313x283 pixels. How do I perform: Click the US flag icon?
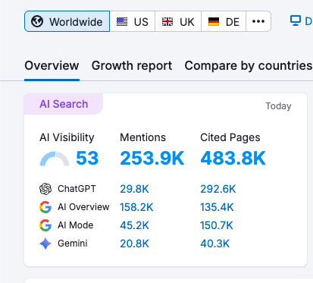tap(122, 21)
